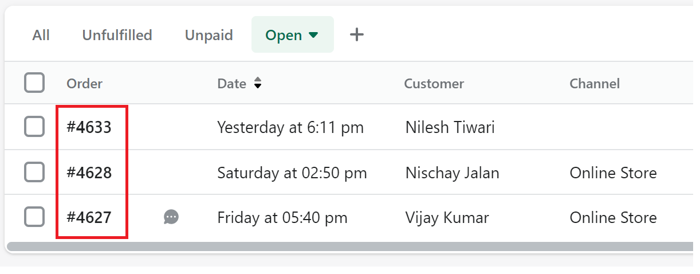Toggle the select-all orders checkbox
Viewport: 700px width, 274px height.
34,83
